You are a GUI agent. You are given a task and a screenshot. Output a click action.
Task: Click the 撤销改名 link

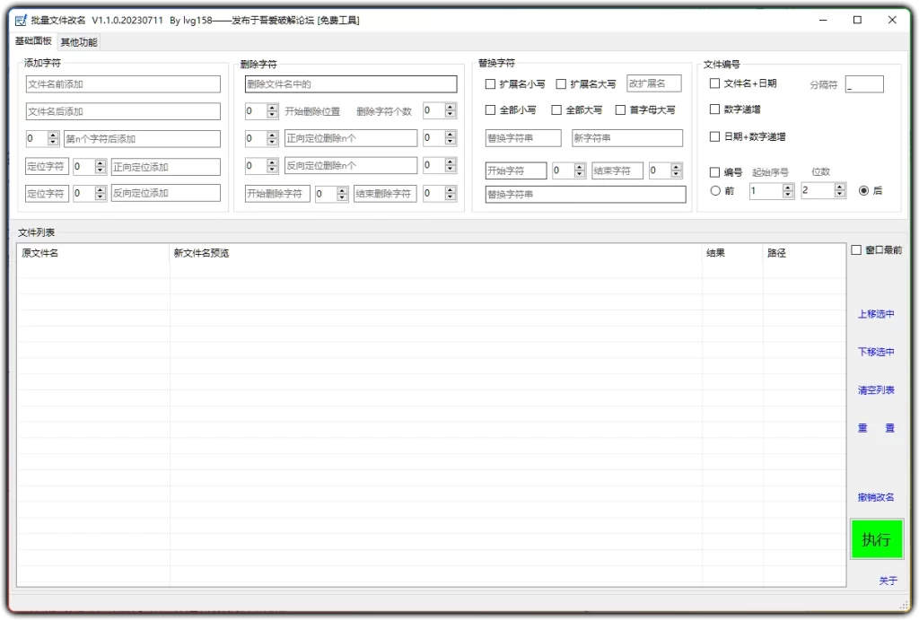point(875,496)
